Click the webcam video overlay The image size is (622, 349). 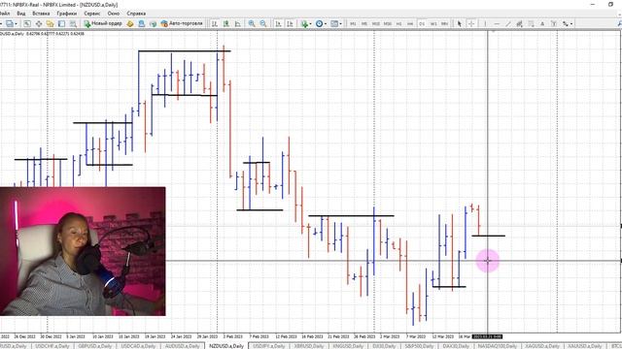pyautogui.click(x=83, y=251)
